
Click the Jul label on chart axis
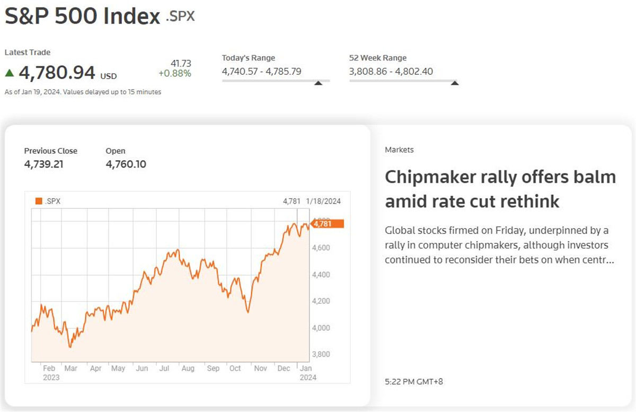point(164,369)
